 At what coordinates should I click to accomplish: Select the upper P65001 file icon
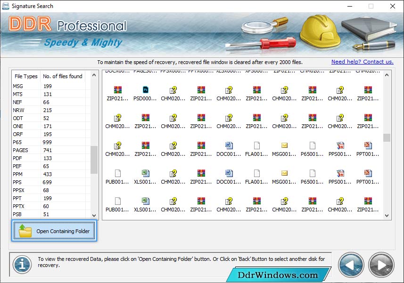click(312, 146)
